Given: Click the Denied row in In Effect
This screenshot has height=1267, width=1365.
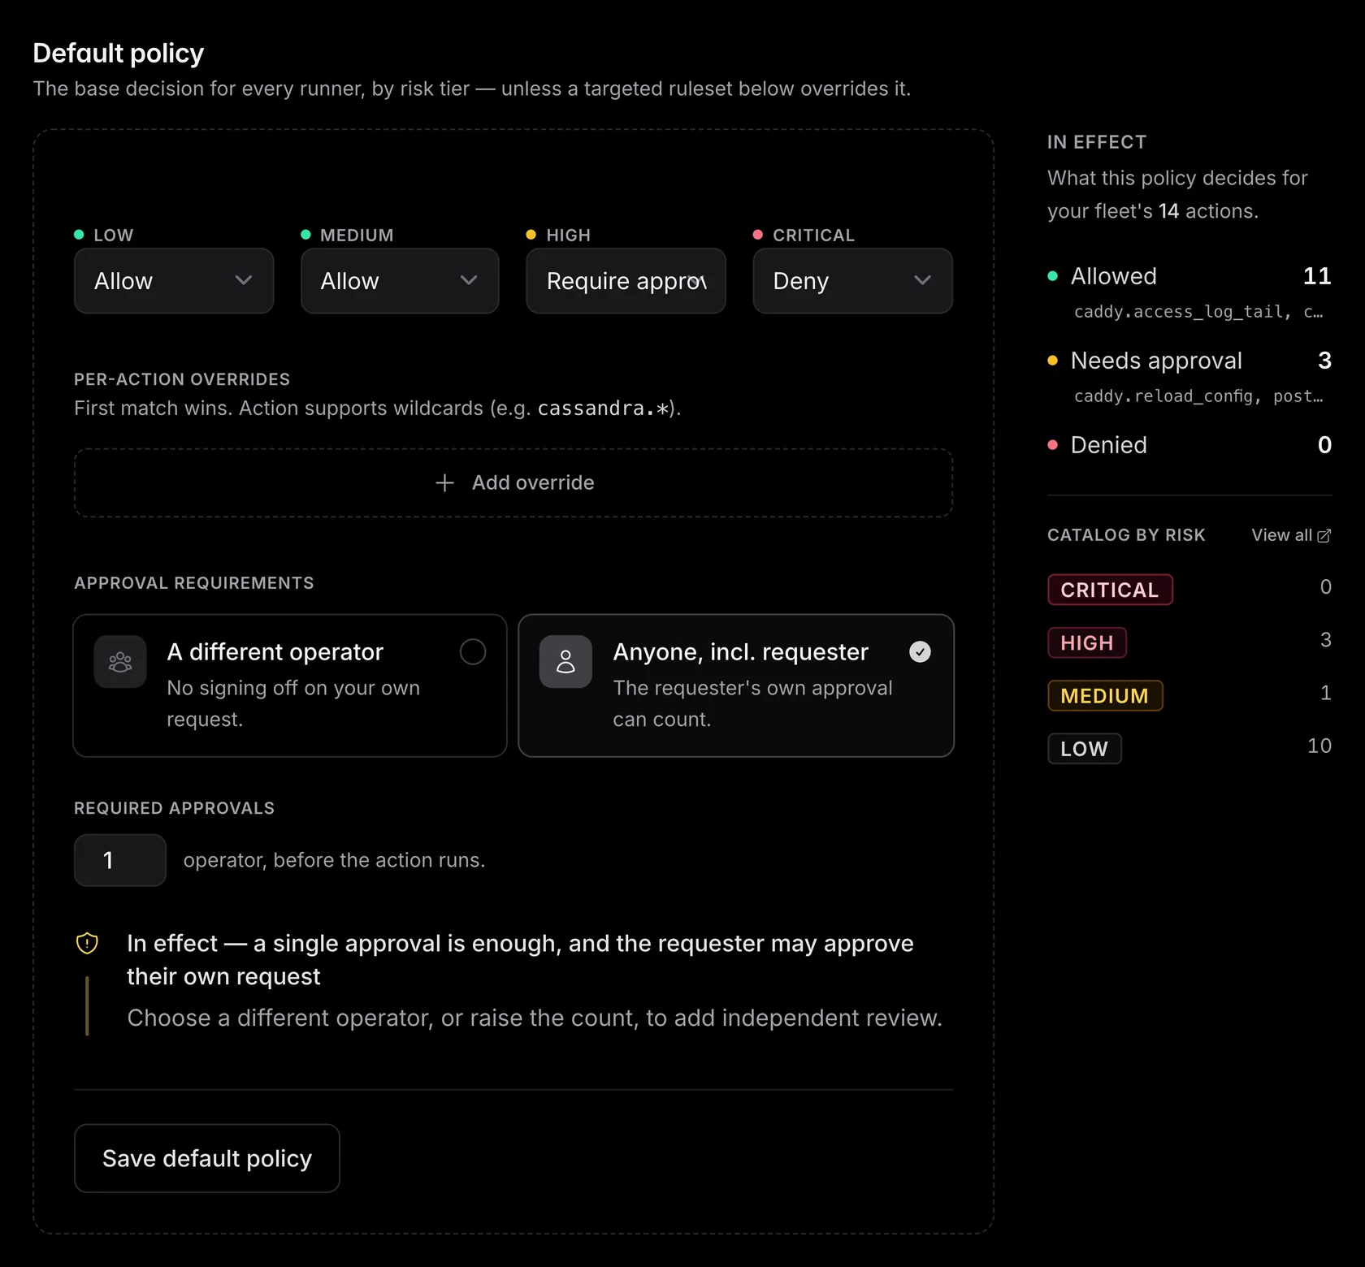Looking at the screenshot, I should click(x=1189, y=445).
